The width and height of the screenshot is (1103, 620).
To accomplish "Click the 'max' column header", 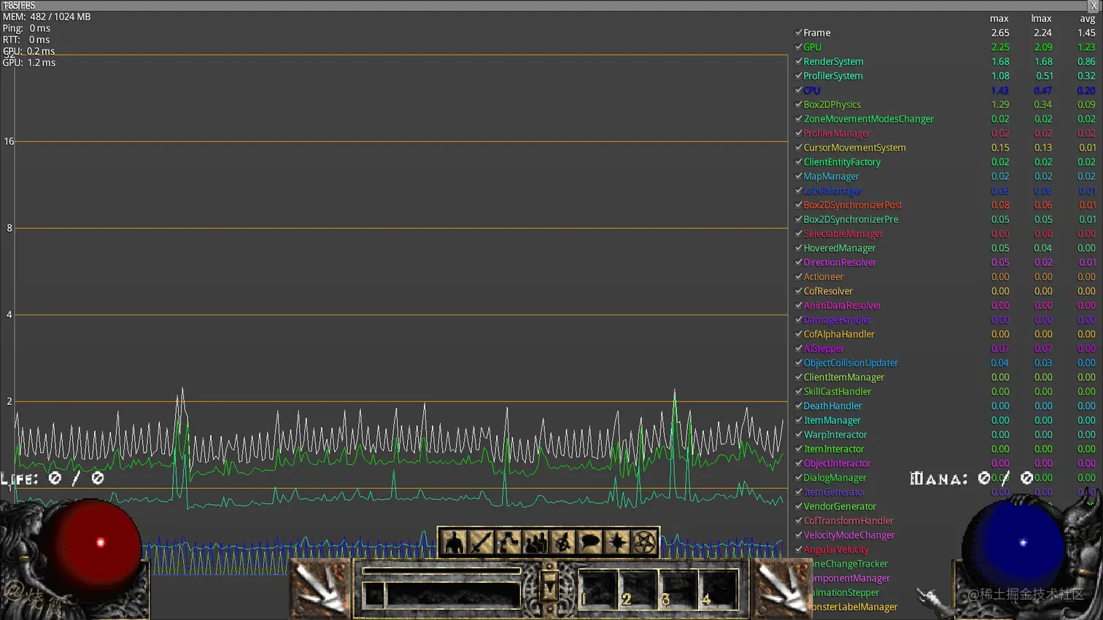I will click(999, 19).
